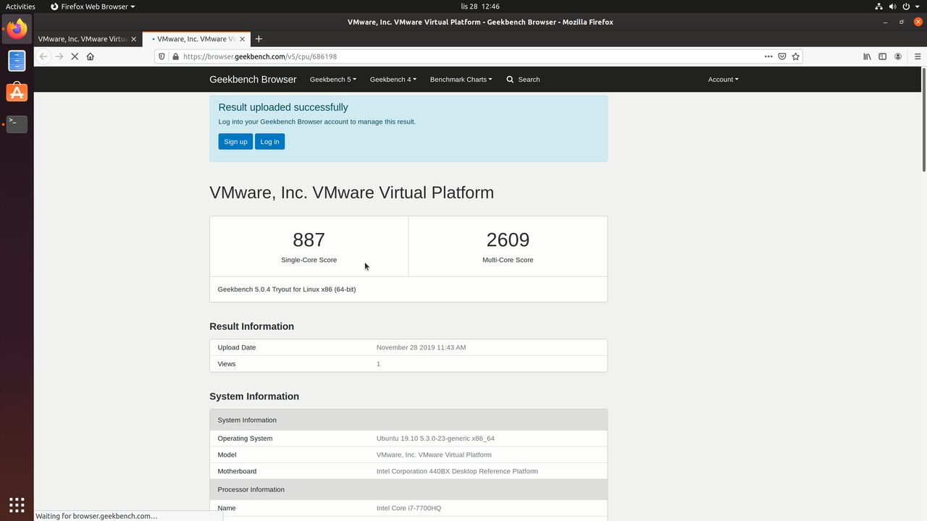This screenshot has height=521, width=927.
Task: Expand the Geekbench 4 dropdown
Action: [393, 80]
